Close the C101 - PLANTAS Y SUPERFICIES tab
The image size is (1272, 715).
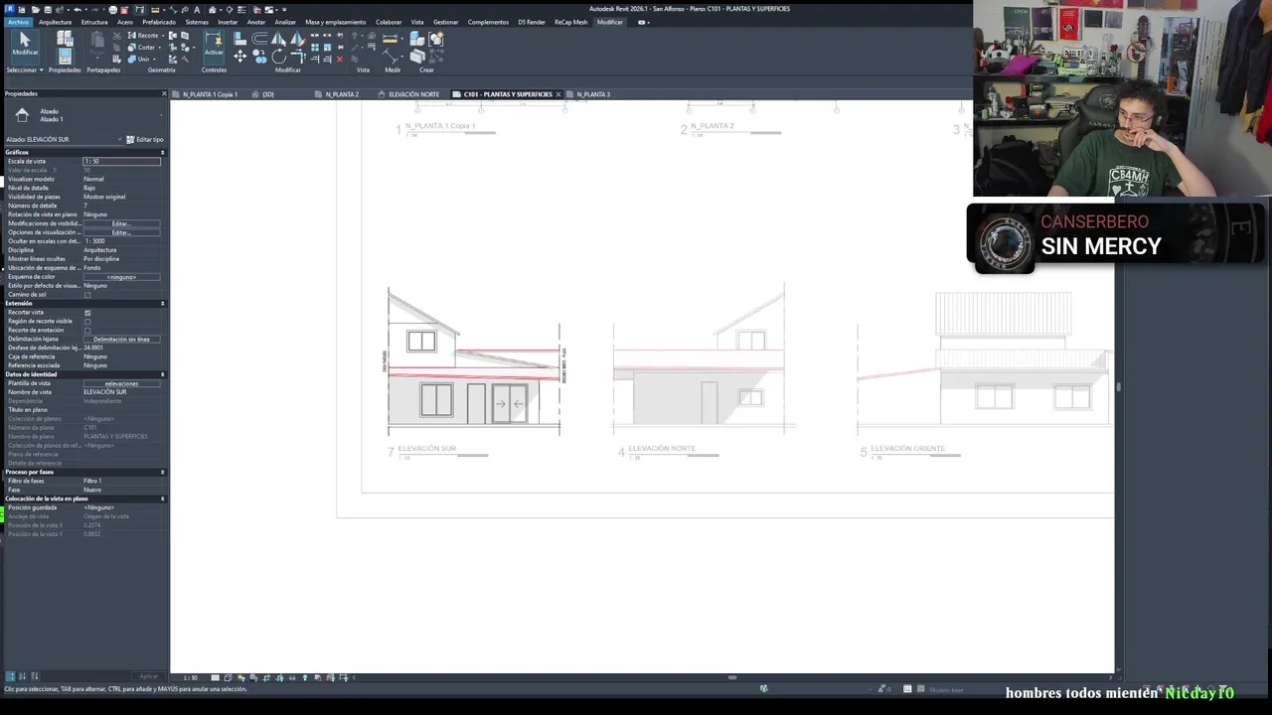tap(558, 94)
